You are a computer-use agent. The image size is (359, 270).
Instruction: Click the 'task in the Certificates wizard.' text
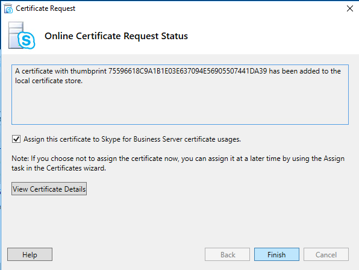[x=58, y=168]
